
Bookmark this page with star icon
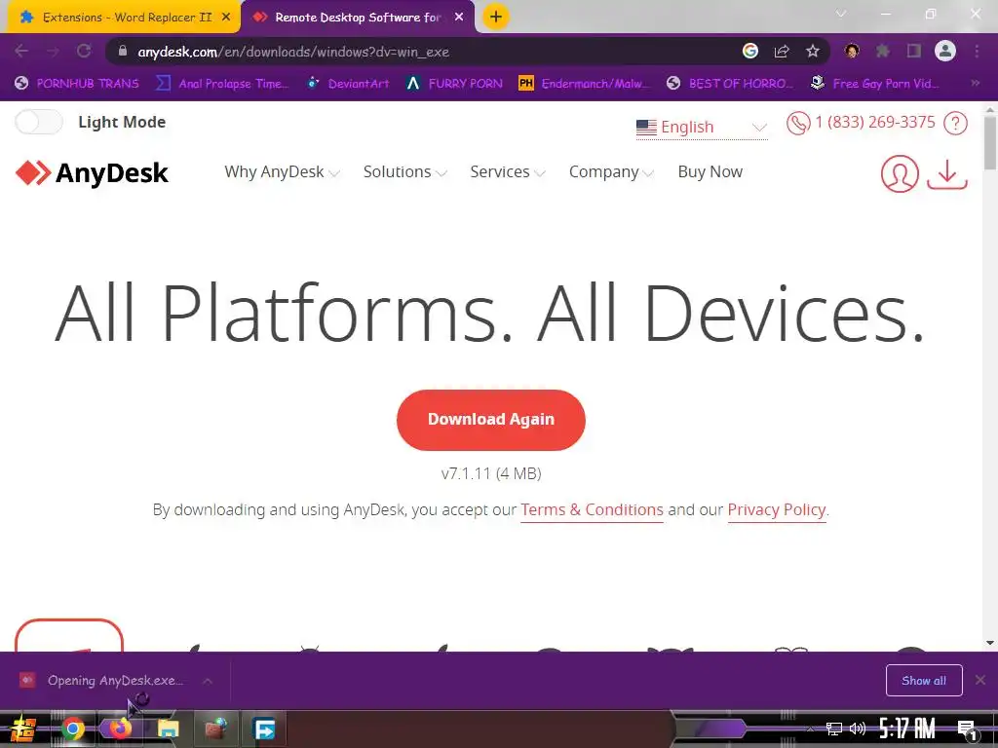pyautogui.click(x=812, y=51)
